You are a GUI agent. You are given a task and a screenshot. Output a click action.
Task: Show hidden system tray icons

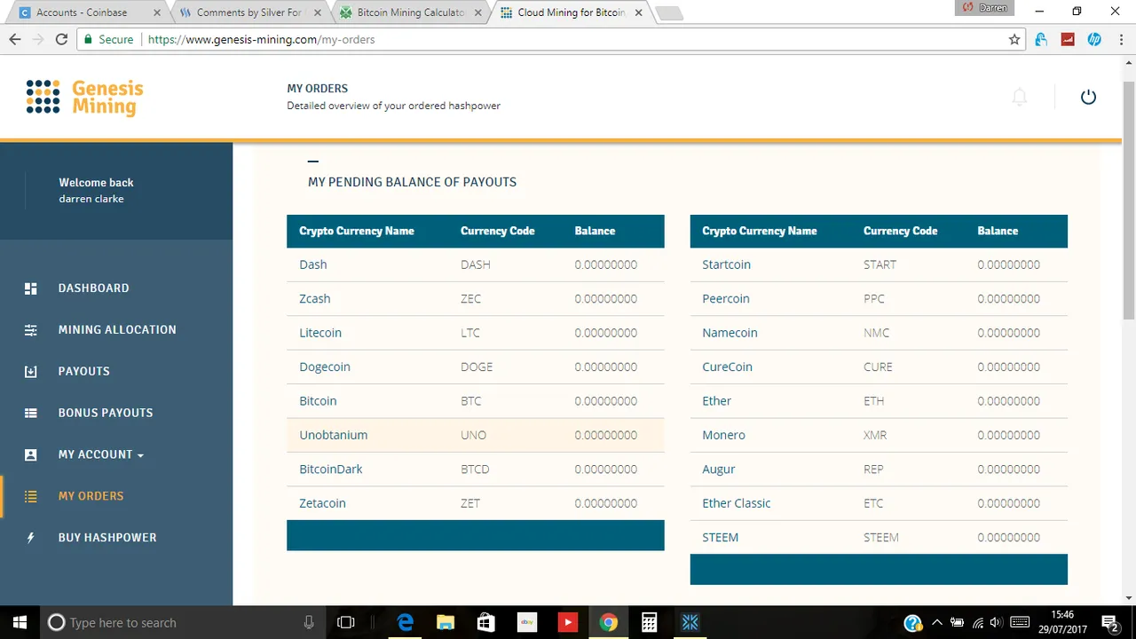936,623
